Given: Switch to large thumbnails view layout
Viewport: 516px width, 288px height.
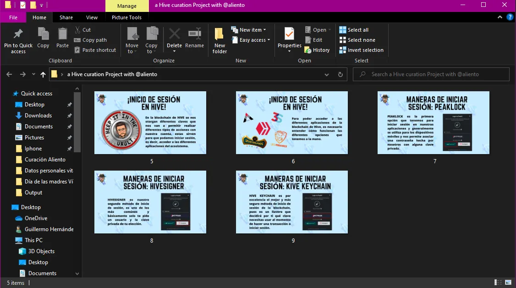Looking at the screenshot, I should pyautogui.click(x=508, y=282).
